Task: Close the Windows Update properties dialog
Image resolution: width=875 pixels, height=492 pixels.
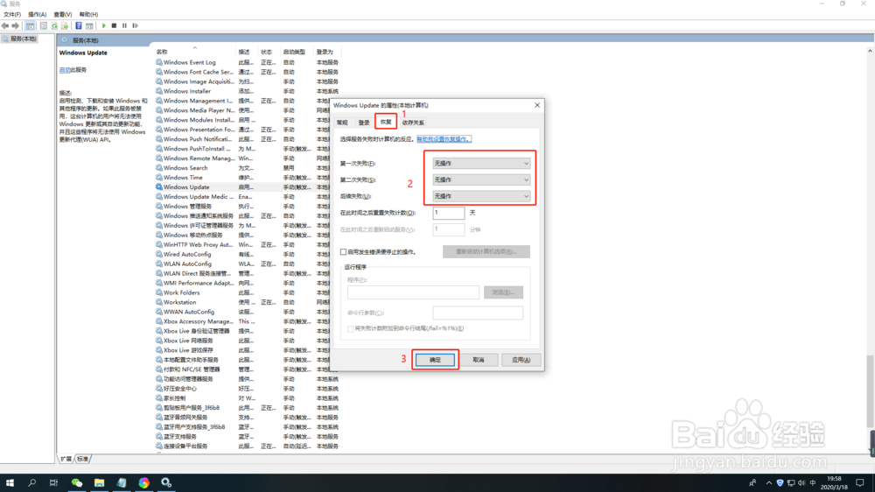Action: click(x=537, y=105)
